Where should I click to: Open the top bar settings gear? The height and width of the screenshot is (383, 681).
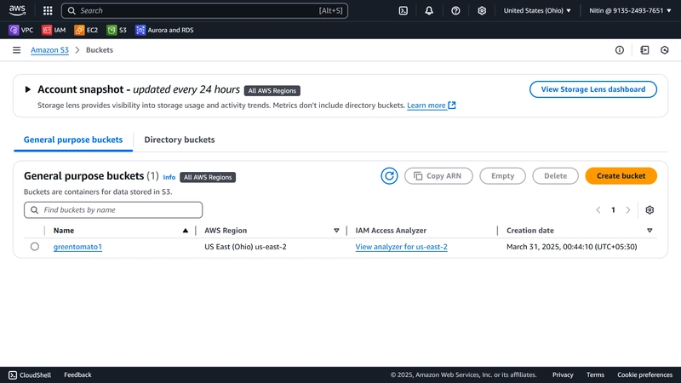click(482, 10)
